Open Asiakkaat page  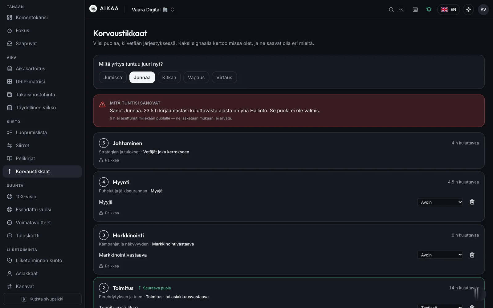tap(42, 274)
